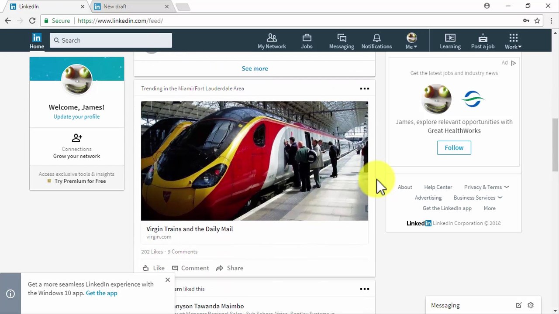This screenshot has width=559, height=314.
Task: Follow Great HealthWorks
Action: (454, 148)
